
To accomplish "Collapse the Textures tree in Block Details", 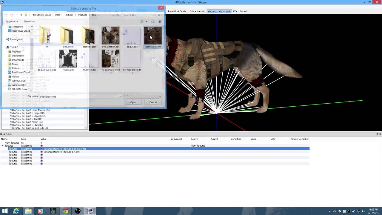I will pyautogui.click(x=2, y=146).
